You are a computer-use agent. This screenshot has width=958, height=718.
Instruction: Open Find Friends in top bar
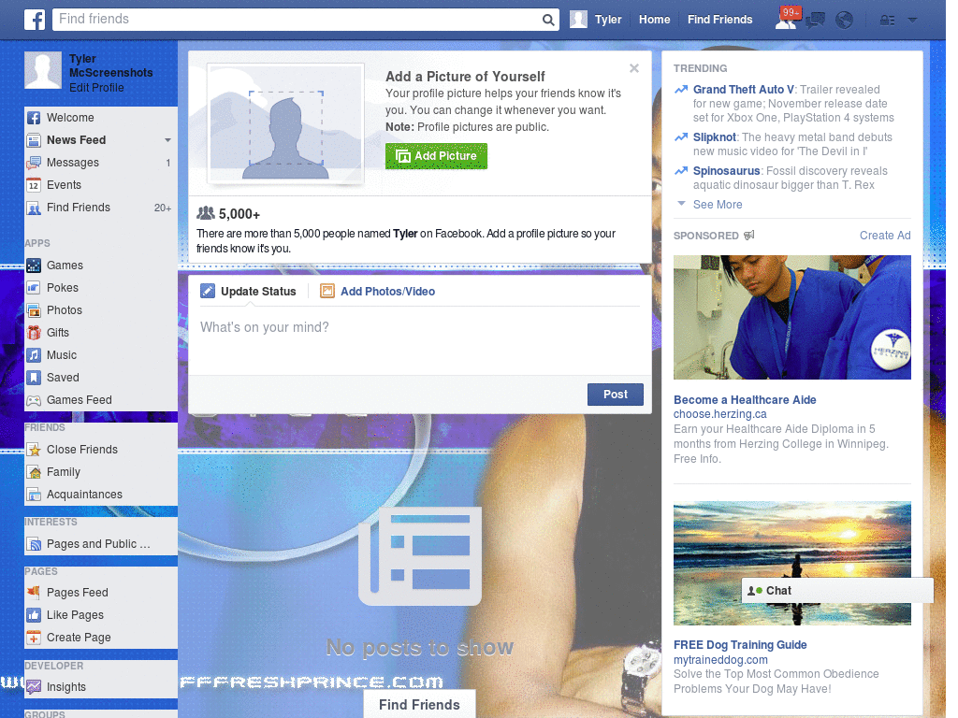click(719, 20)
